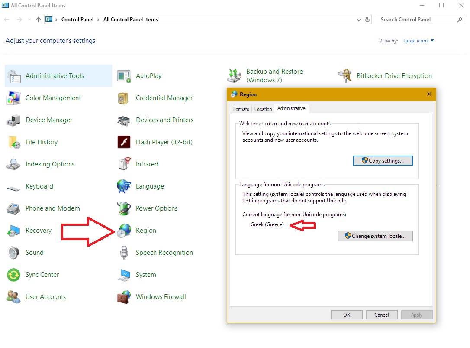Click the Copy settings button
The width and height of the screenshot is (470, 348).
[383, 161]
